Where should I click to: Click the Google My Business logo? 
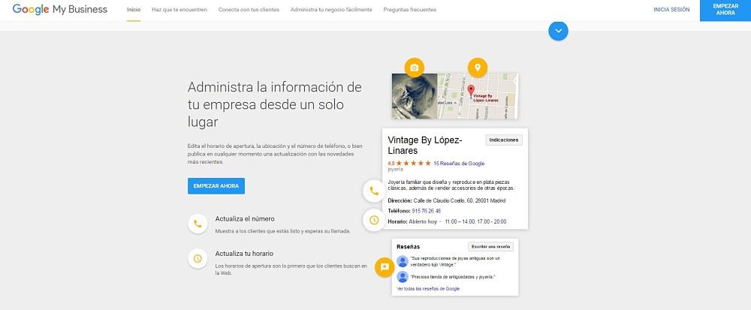click(x=60, y=10)
